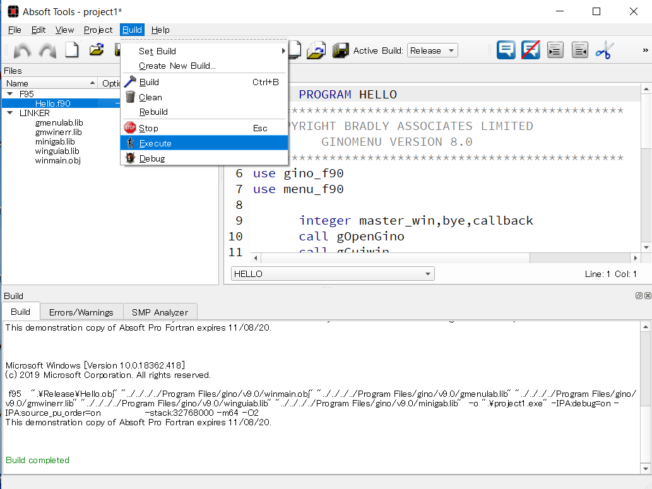The width and height of the screenshot is (652, 489).
Task: Close the Build output panel
Action: 648,296
